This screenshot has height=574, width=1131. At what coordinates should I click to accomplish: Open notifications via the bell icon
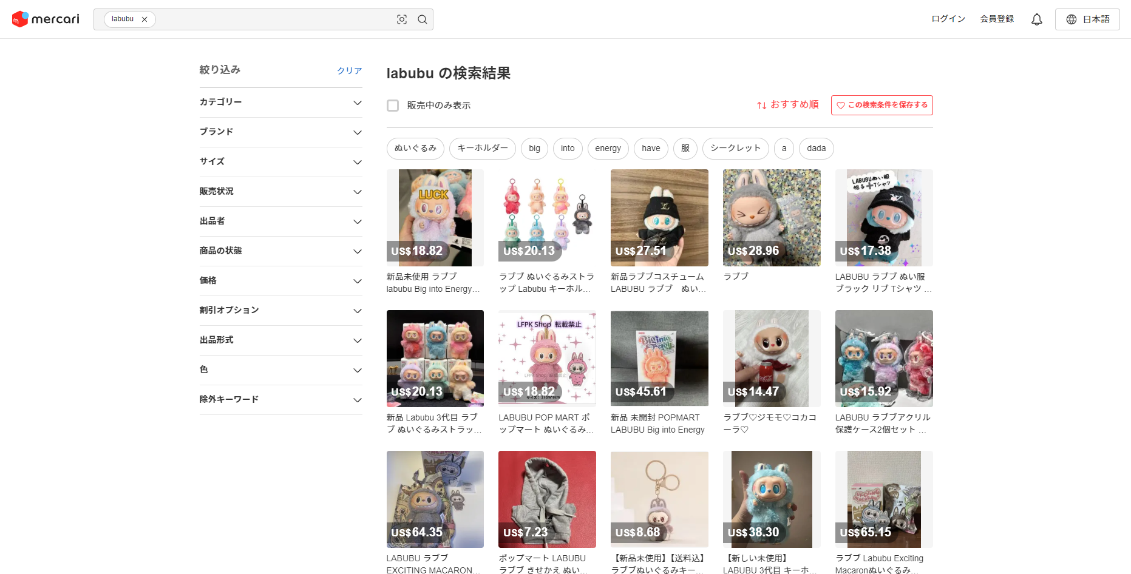(x=1036, y=19)
